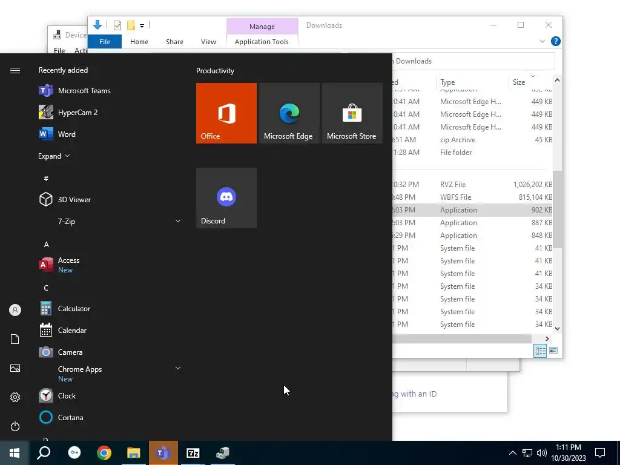The image size is (620, 465).
Task: Open the Start menu hamburger icon
Action: [x=15, y=70]
